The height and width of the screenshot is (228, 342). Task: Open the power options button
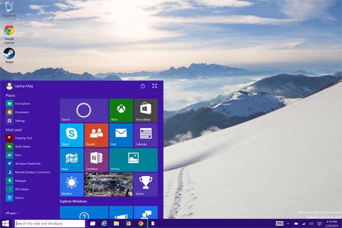click(142, 86)
